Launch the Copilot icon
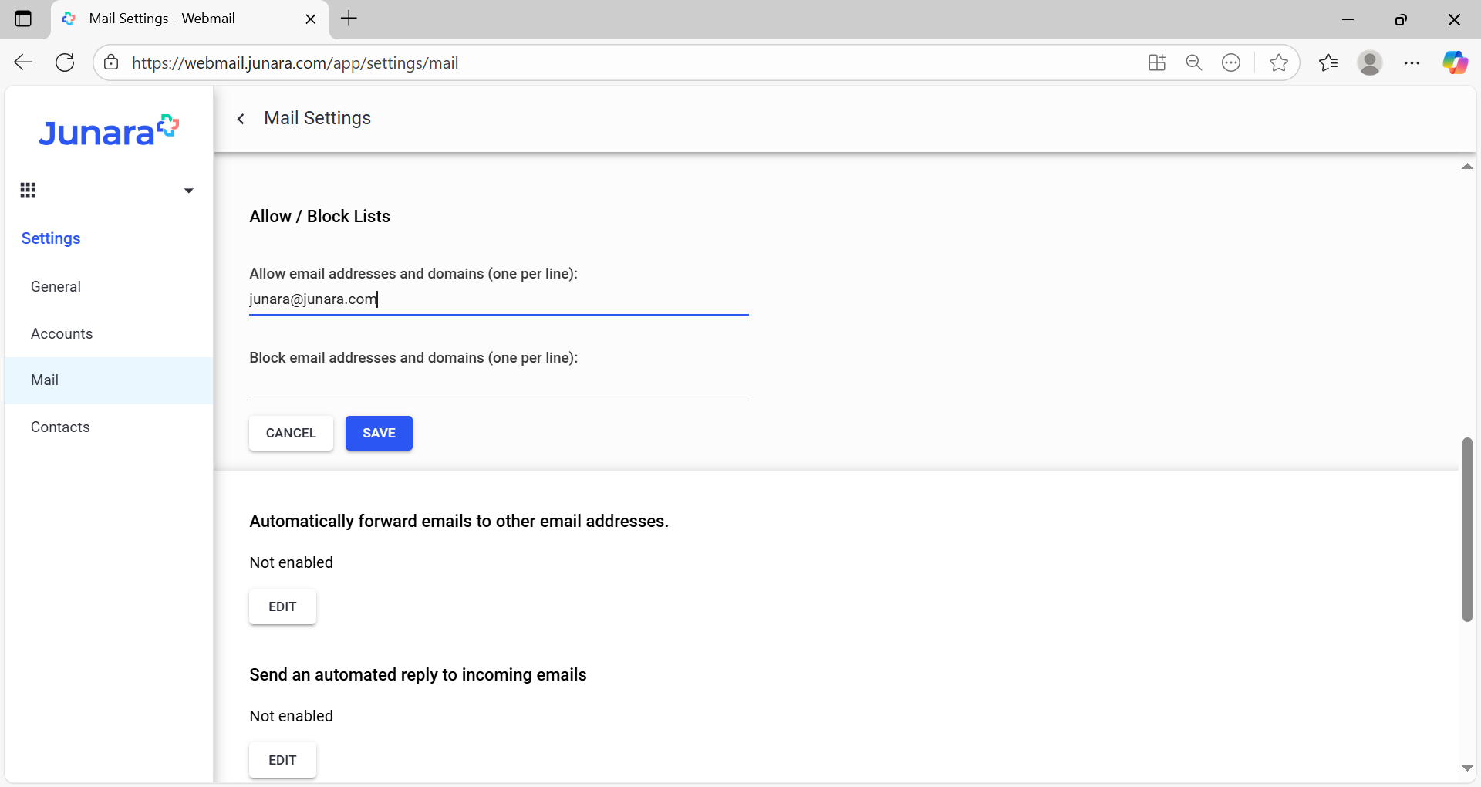Image resolution: width=1481 pixels, height=787 pixels. point(1456,62)
